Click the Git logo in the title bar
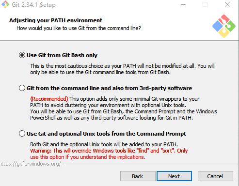This screenshot has width=239, height=186. click(5, 4)
